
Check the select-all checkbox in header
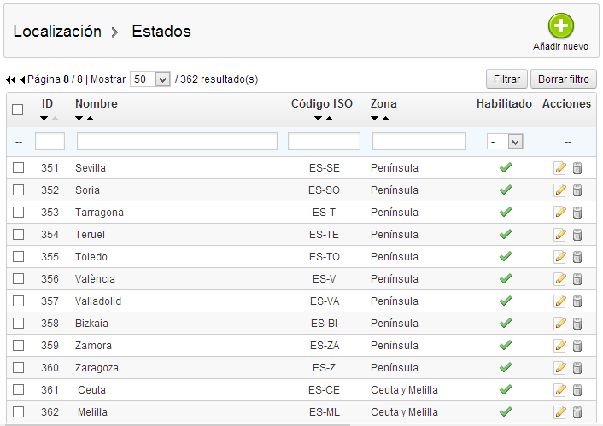(17, 109)
